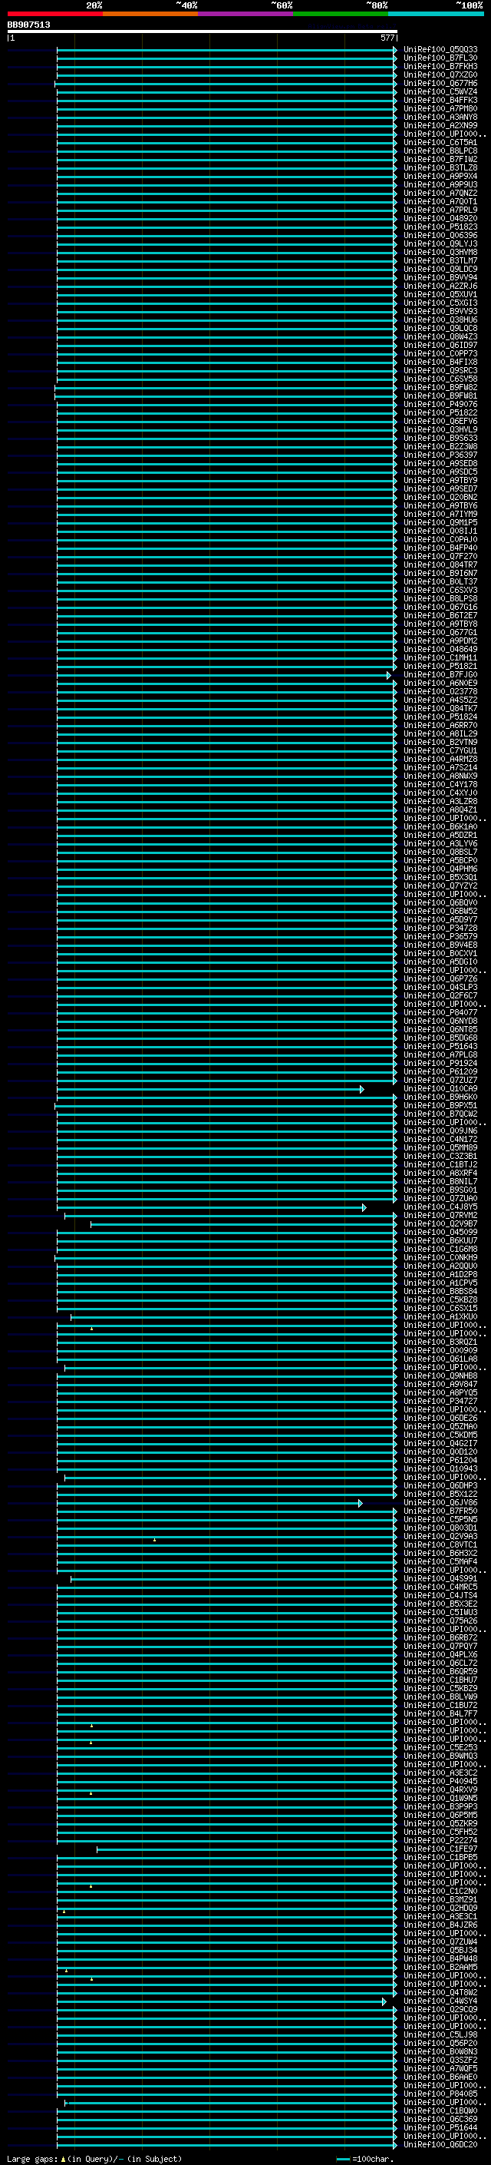Click hit label UniRef100_B9FW81
The image size is (491, 2165).
440,396
